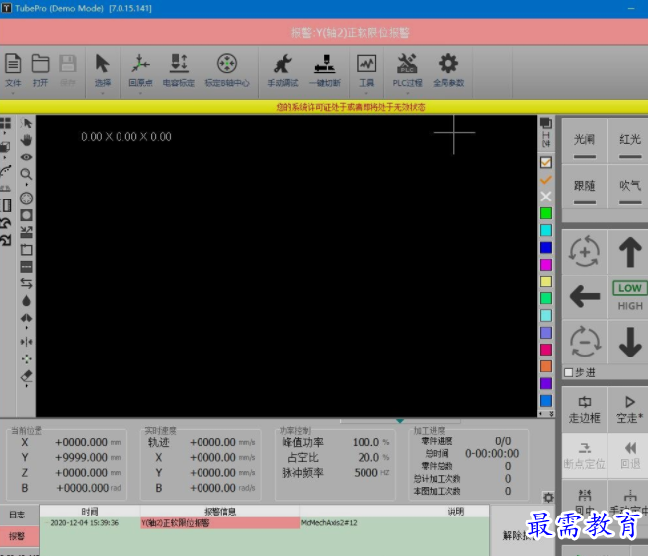Viewport: 648px width, 556px height.
Task: Click the layers icon atop the color bar
Action: tap(546, 122)
